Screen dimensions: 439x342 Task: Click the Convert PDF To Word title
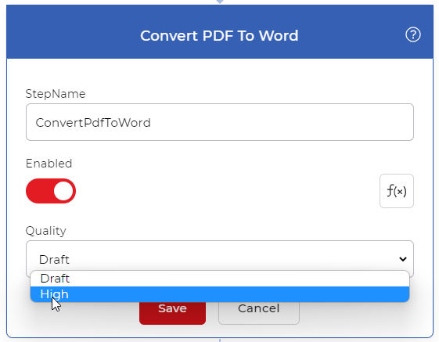point(219,35)
